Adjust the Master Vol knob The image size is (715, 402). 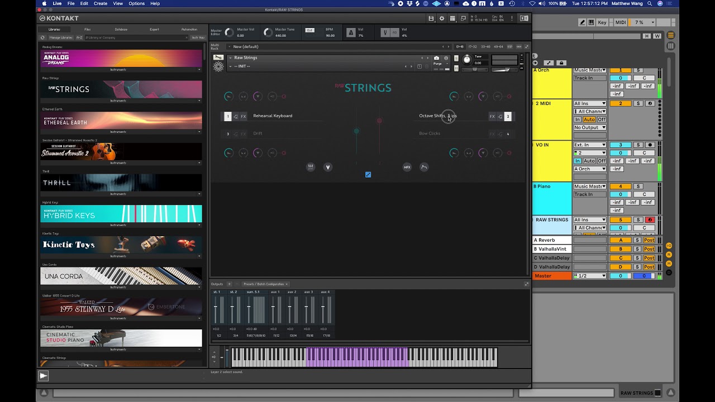[x=229, y=33]
